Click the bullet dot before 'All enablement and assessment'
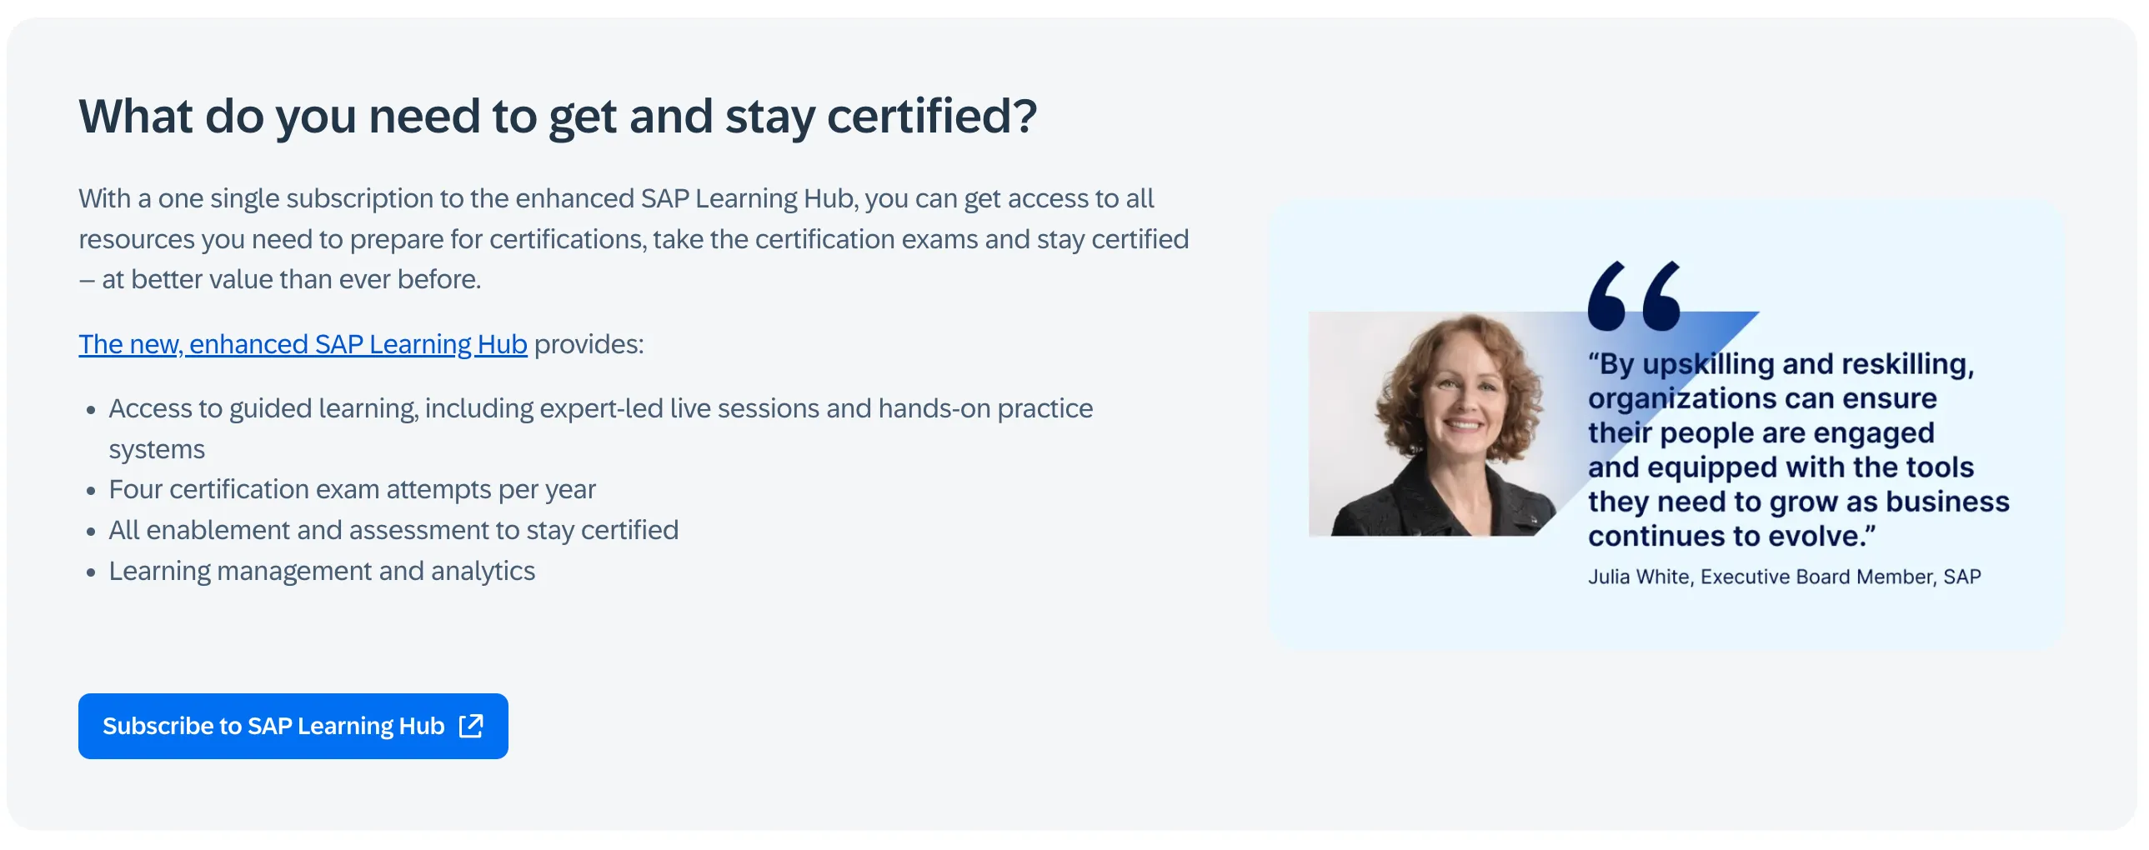Viewport: 2149px width, 850px height. (91, 532)
